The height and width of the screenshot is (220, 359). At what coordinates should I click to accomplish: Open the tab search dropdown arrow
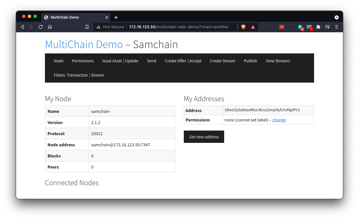[337, 17]
